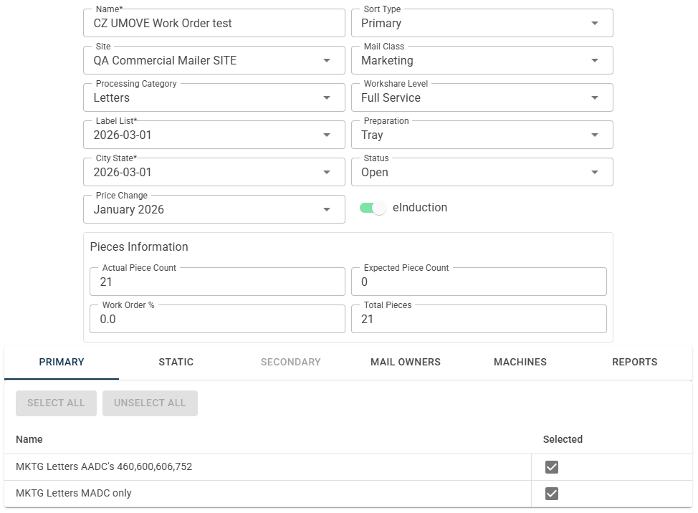Open the Mail Class dropdown
The image size is (698, 513).
coord(594,61)
